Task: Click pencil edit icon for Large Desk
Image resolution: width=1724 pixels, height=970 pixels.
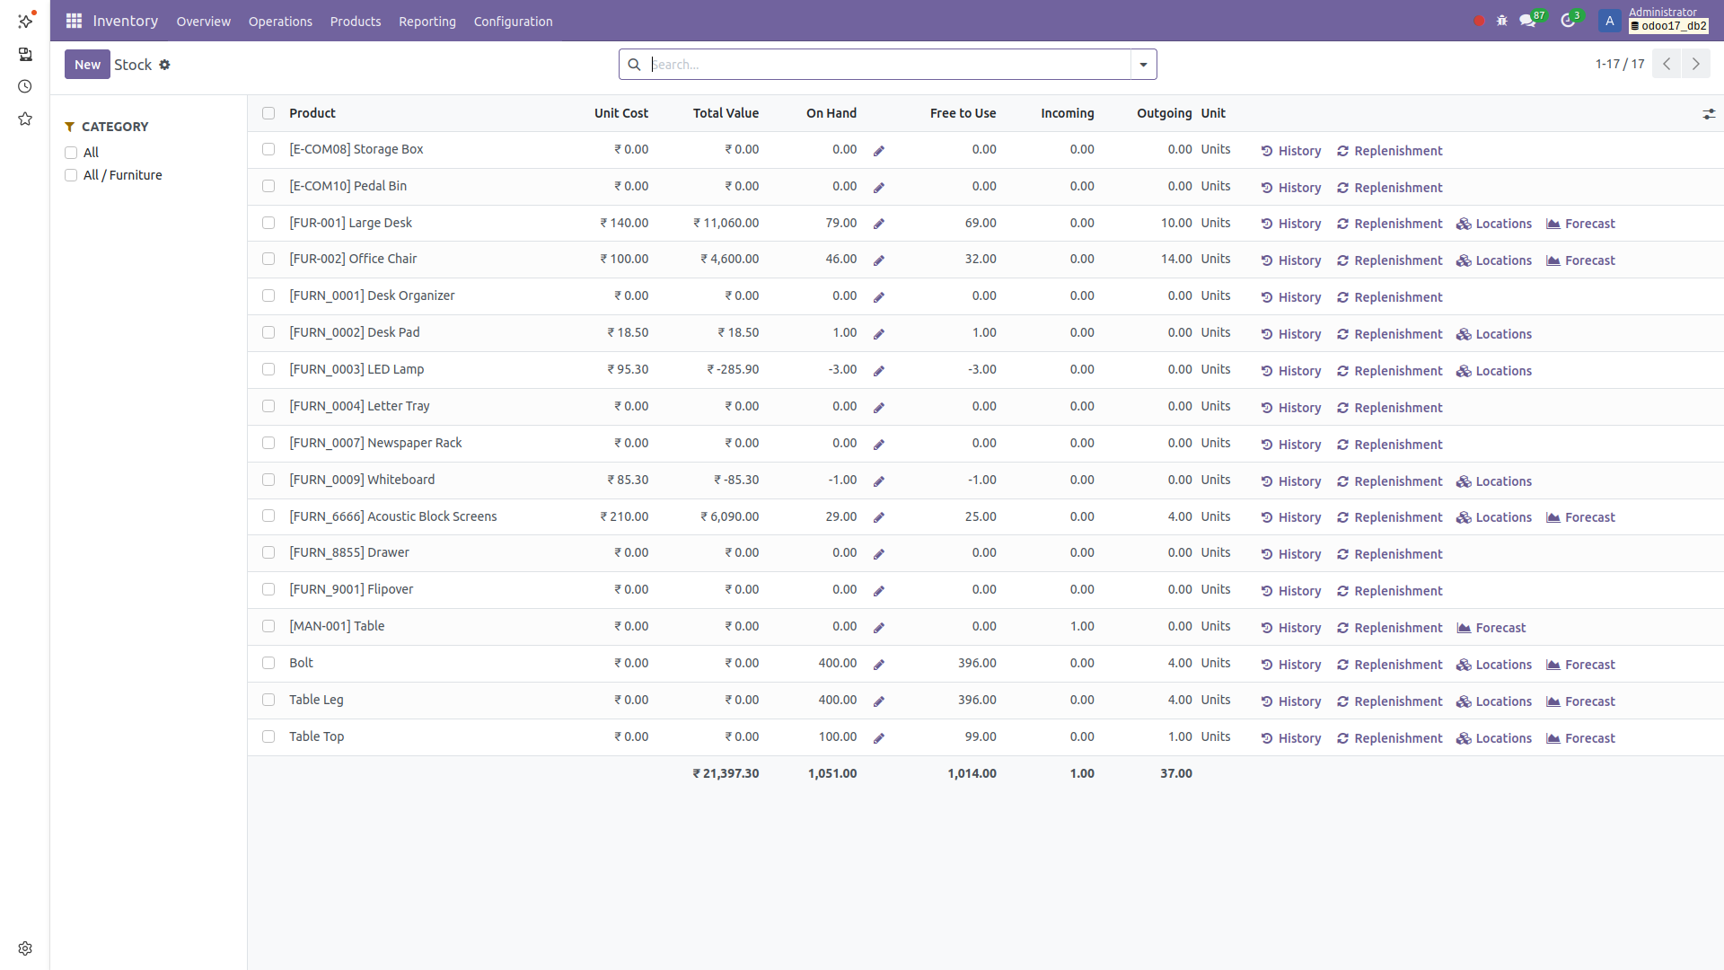Action: pos(879,224)
